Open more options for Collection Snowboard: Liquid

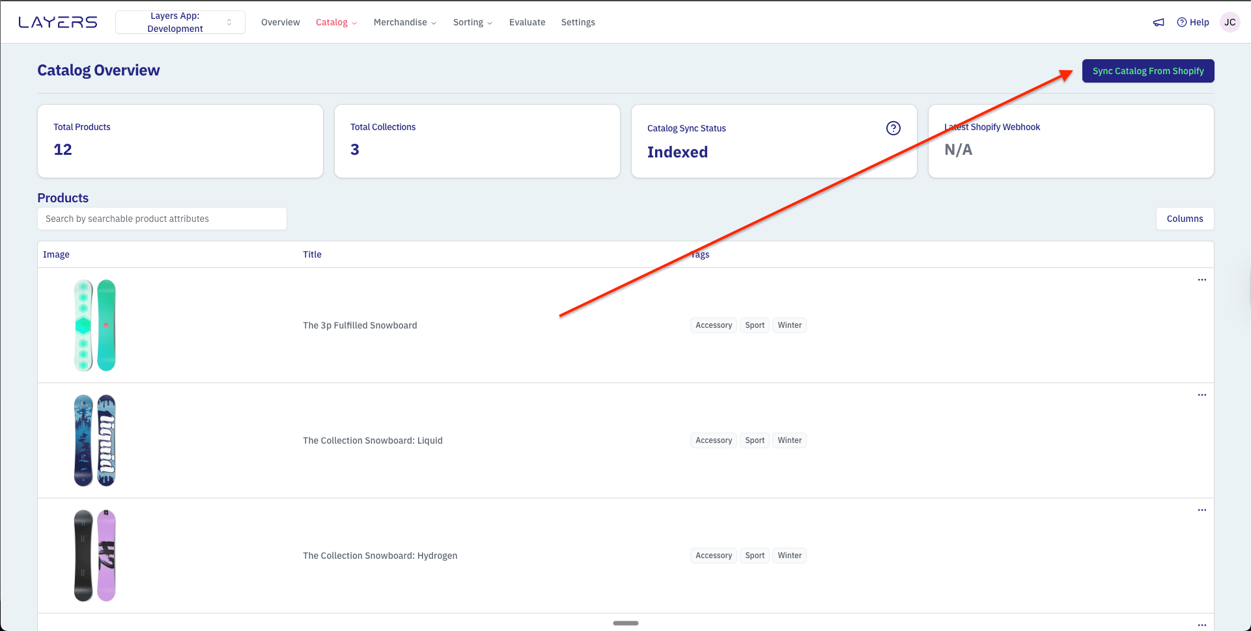pos(1202,395)
